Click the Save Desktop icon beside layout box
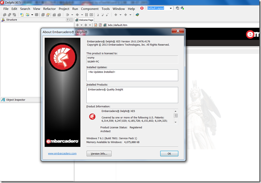 (178, 8)
